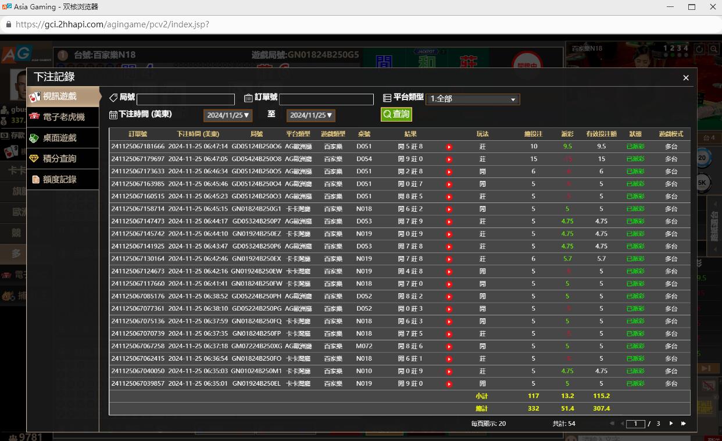
Task: Expand the end date picker after 至
Action: click(x=311, y=115)
